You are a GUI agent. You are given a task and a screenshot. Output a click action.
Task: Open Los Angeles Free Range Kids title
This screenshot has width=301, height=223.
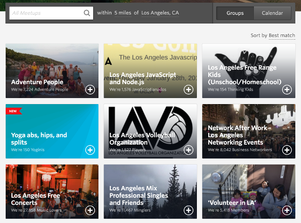tap(244, 75)
